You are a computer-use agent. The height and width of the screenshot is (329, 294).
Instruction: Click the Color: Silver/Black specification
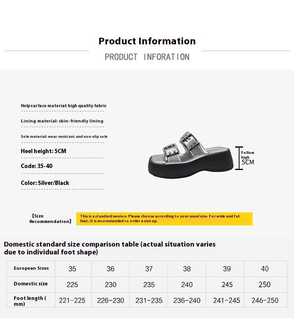coord(45,183)
